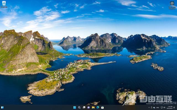Open the Start menu
The image size is (177, 110).
[x=75, y=108]
